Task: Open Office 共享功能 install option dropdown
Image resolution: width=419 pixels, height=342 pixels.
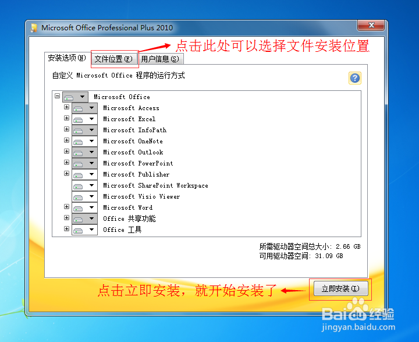Action: 84,219
